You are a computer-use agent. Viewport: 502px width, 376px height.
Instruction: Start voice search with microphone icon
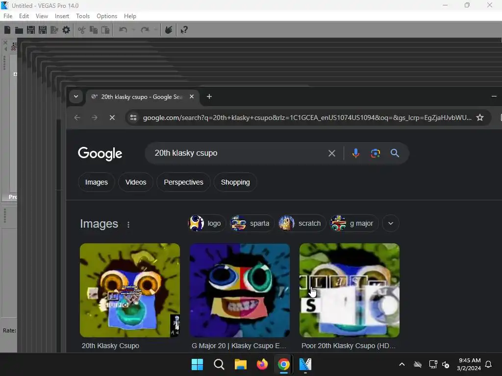pyautogui.click(x=356, y=153)
